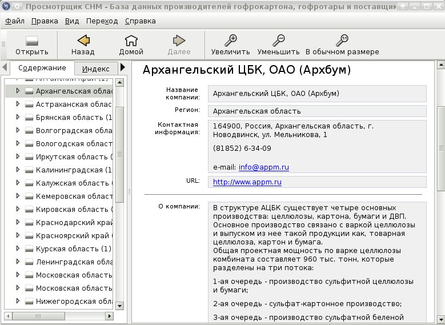Viewport: 445px width, 325px height.
Task: Click the book icon beside Архангельская область
Action: 29,91
